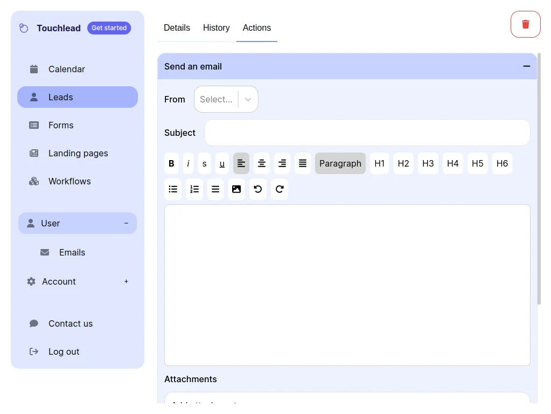Apply strikethrough to the email text
The width and height of the screenshot is (551, 414).
(x=204, y=163)
